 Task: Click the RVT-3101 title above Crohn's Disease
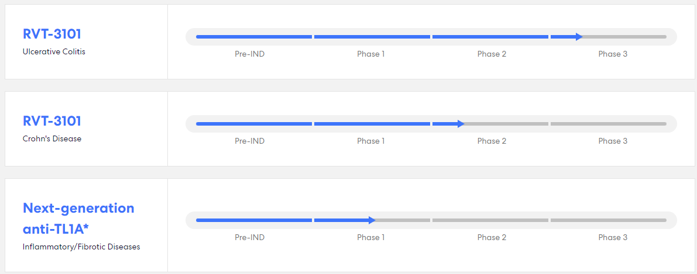click(x=52, y=121)
